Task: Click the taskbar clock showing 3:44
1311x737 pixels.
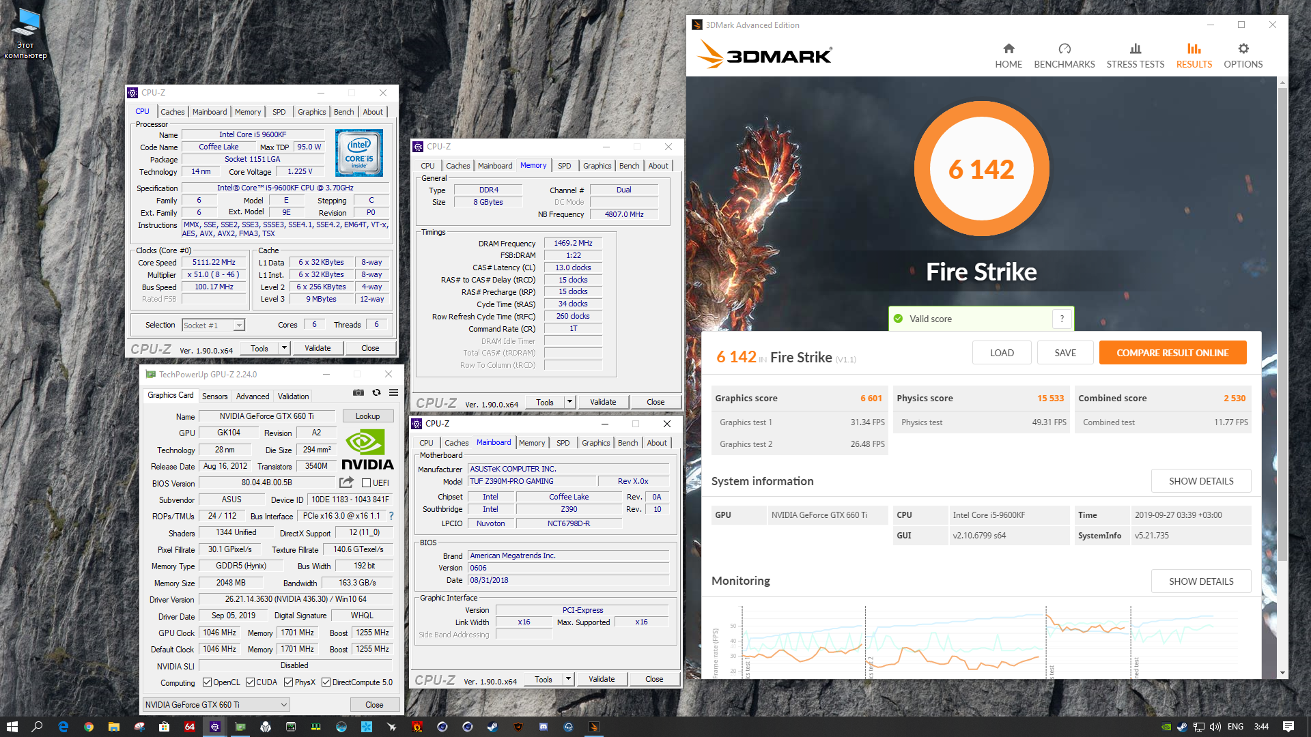Action: [x=1261, y=727]
